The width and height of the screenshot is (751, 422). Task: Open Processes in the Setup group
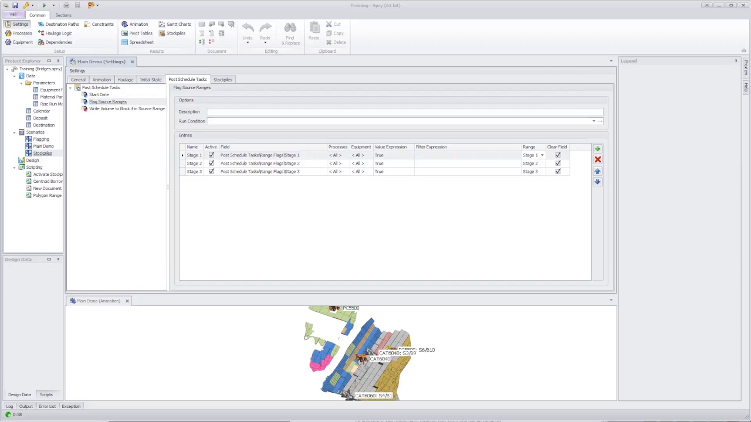pyautogui.click(x=18, y=33)
